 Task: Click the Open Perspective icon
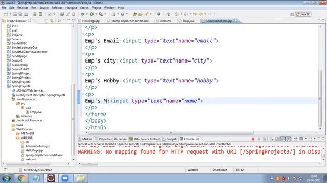[292, 14]
